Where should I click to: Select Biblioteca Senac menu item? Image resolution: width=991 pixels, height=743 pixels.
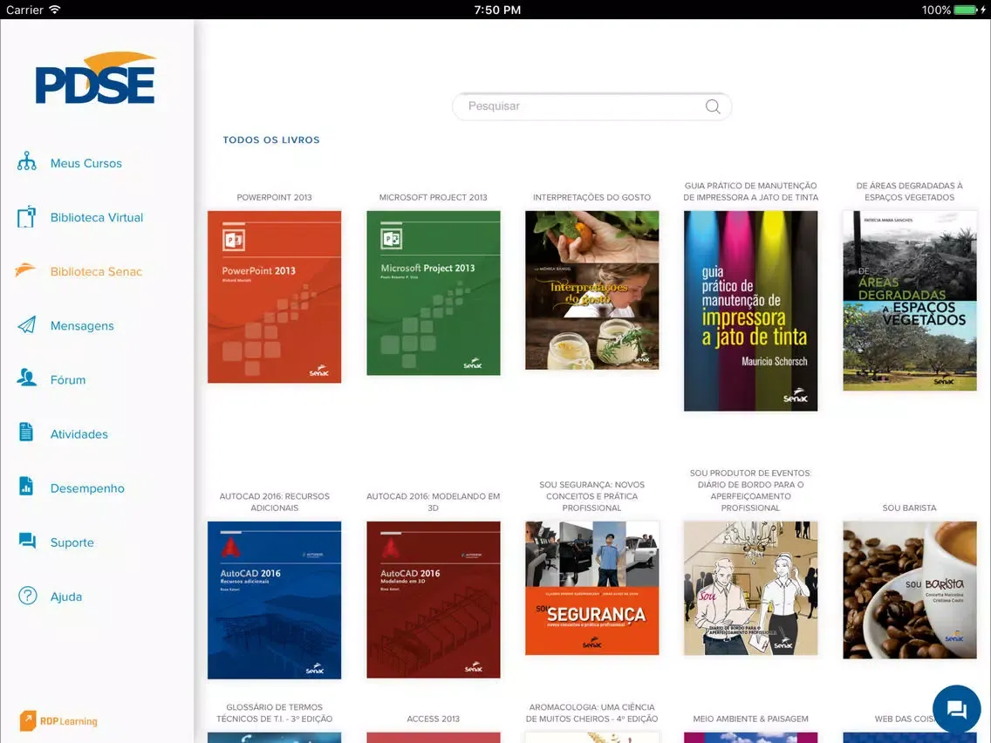tap(96, 272)
